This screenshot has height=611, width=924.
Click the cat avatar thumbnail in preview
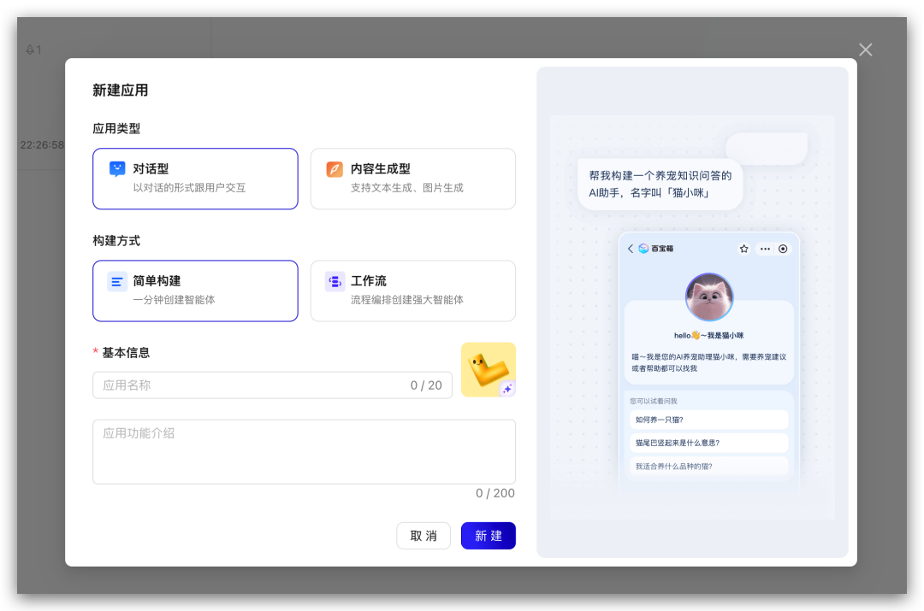click(708, 297)
